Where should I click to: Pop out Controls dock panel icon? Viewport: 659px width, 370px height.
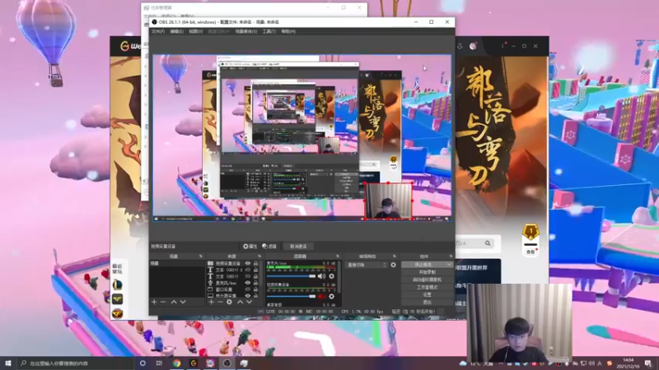tap(451, 256)
